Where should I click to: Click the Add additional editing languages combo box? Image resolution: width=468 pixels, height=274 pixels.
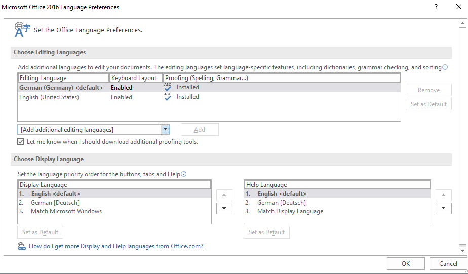coord(93,130)
